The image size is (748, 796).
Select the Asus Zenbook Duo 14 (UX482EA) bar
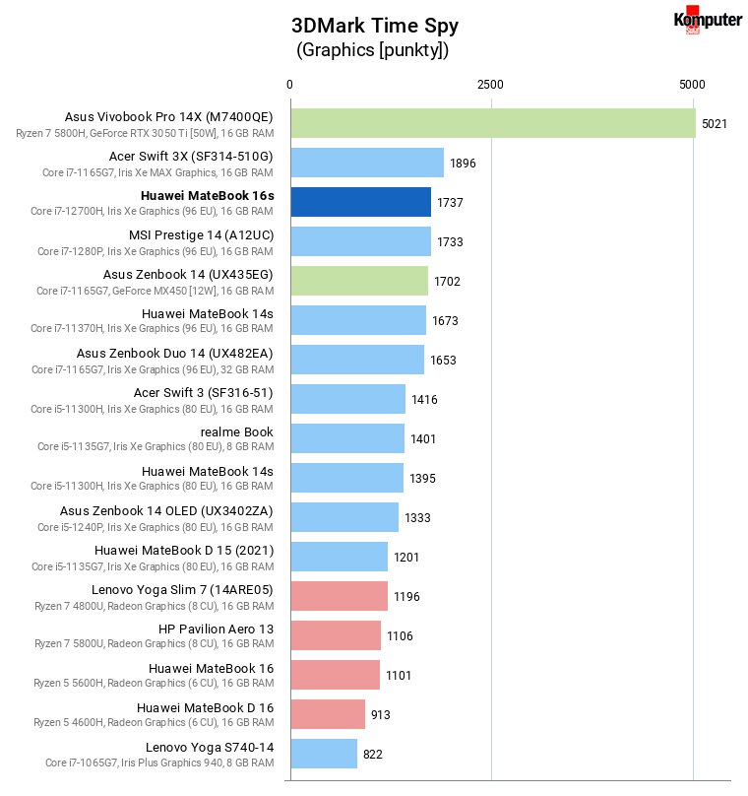click(x=357, y=360)
